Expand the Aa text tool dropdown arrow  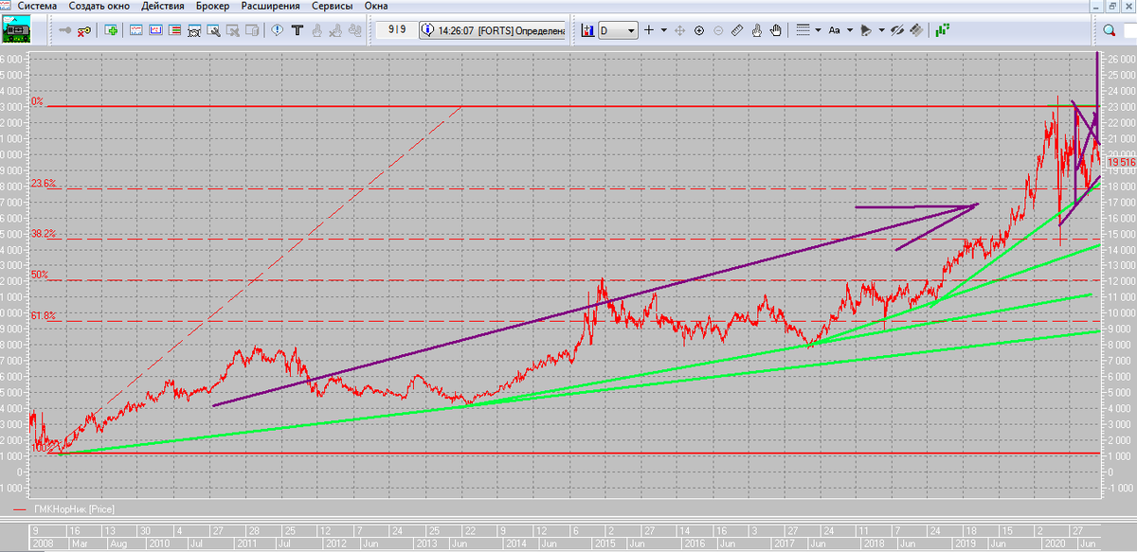point(850,30)
